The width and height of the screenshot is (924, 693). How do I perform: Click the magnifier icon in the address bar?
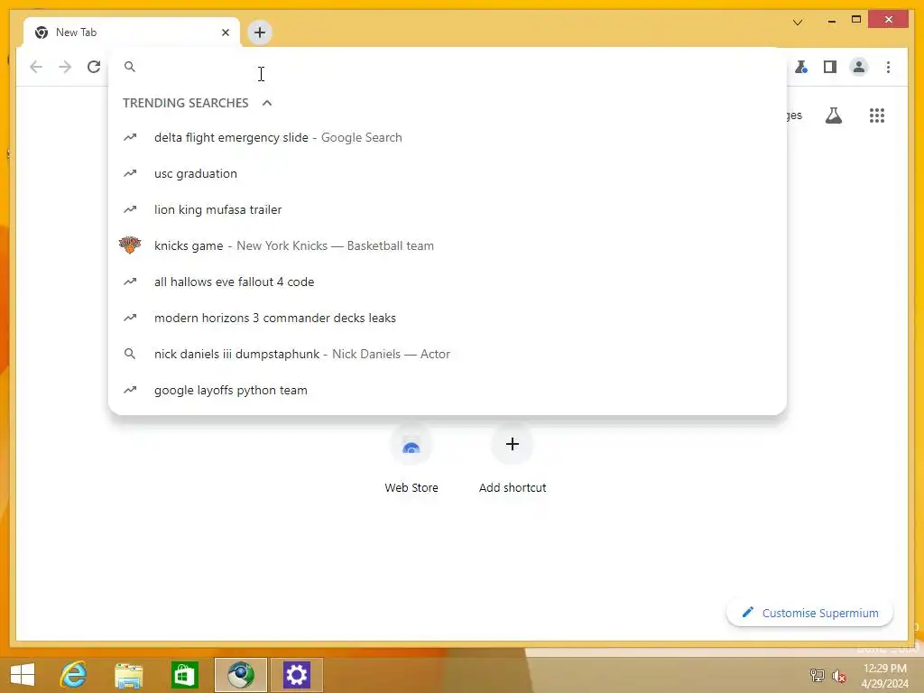pos(130,67)
